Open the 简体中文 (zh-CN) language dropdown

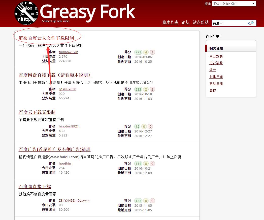tap(234, 4)
